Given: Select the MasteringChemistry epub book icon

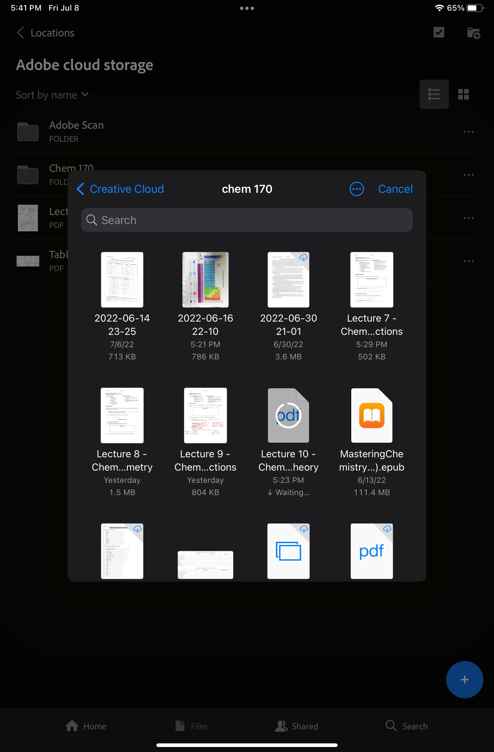Looking at the screenshot, I should point(372,415).
